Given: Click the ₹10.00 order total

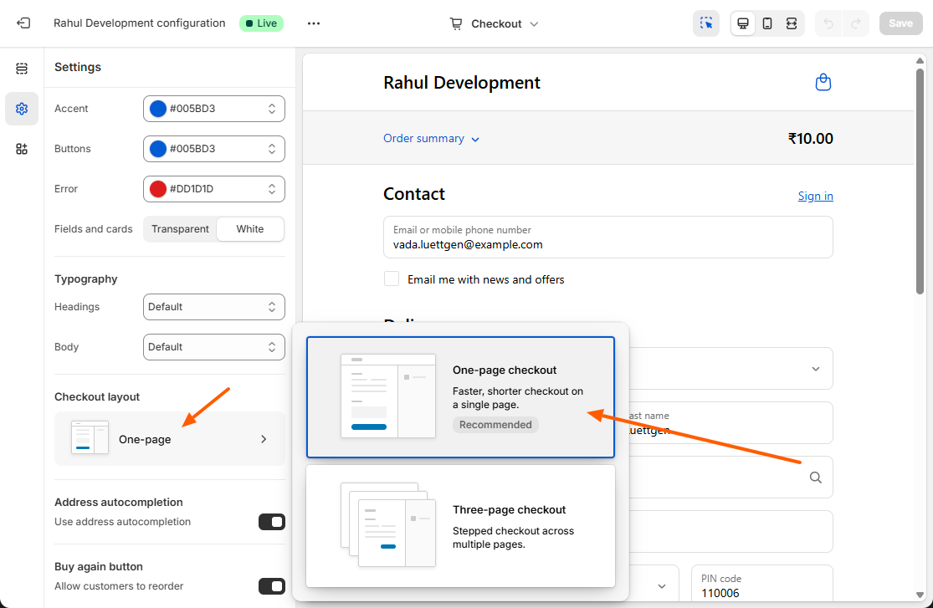Looking at the screenshot, I should [x=811, y=139].
